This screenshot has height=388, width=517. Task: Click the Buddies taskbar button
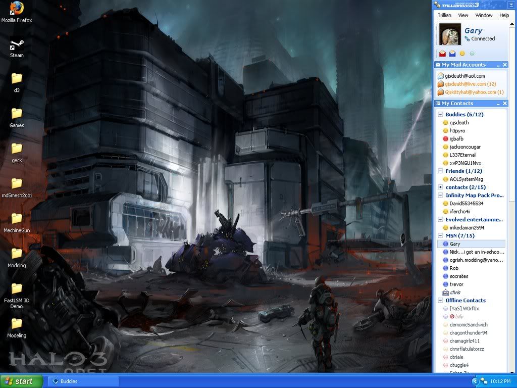click(x=83, y=381)
